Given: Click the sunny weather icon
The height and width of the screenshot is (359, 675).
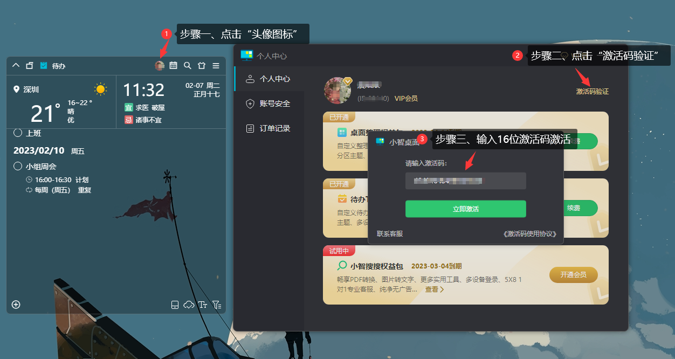Looking at the screenshot, I should pyautogui.click(x=100, y=89).
